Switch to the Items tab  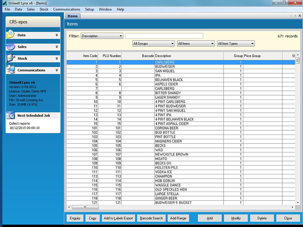click(x=72, y=16)
